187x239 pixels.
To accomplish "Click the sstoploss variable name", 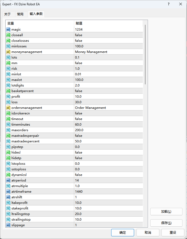I will pos(19,169).
